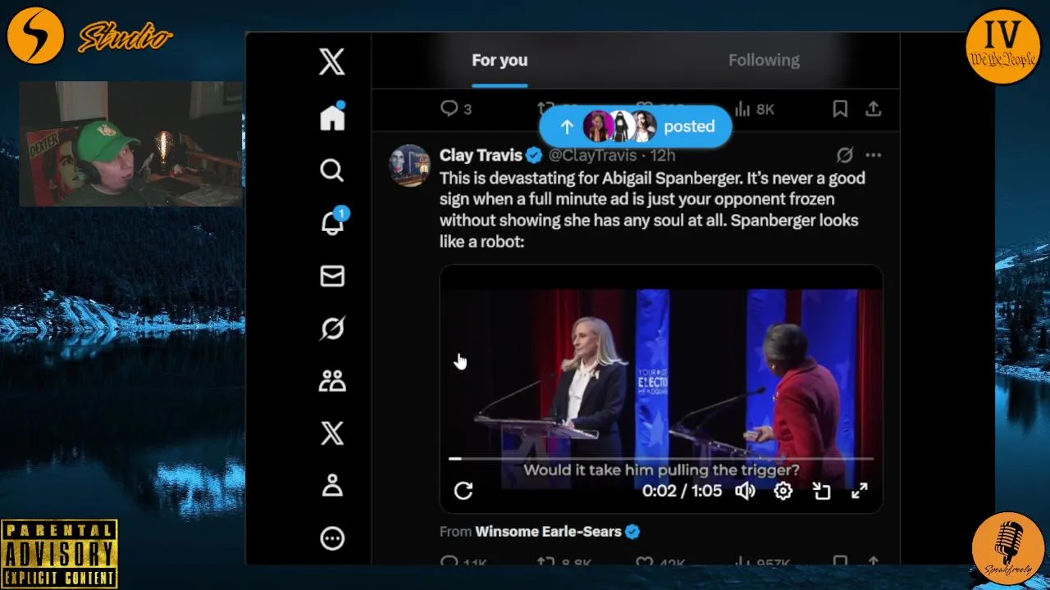The image size is (1050, 590).
Task: Reply to the post with 3 replies
Action: tap(456, 109)
